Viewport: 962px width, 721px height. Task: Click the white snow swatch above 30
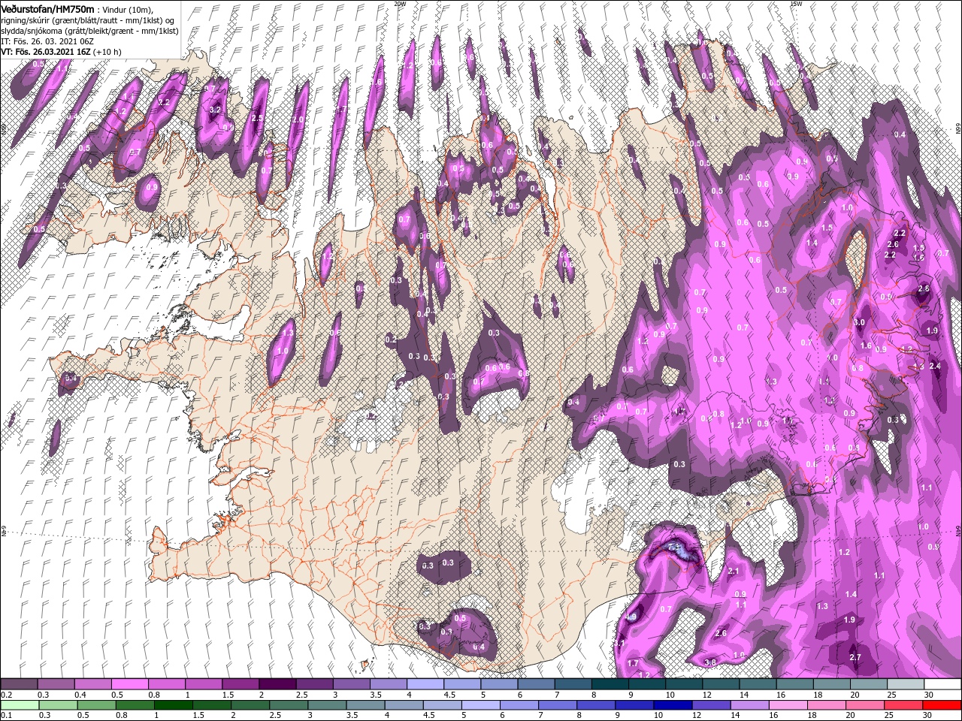click(x=942, y=684)
